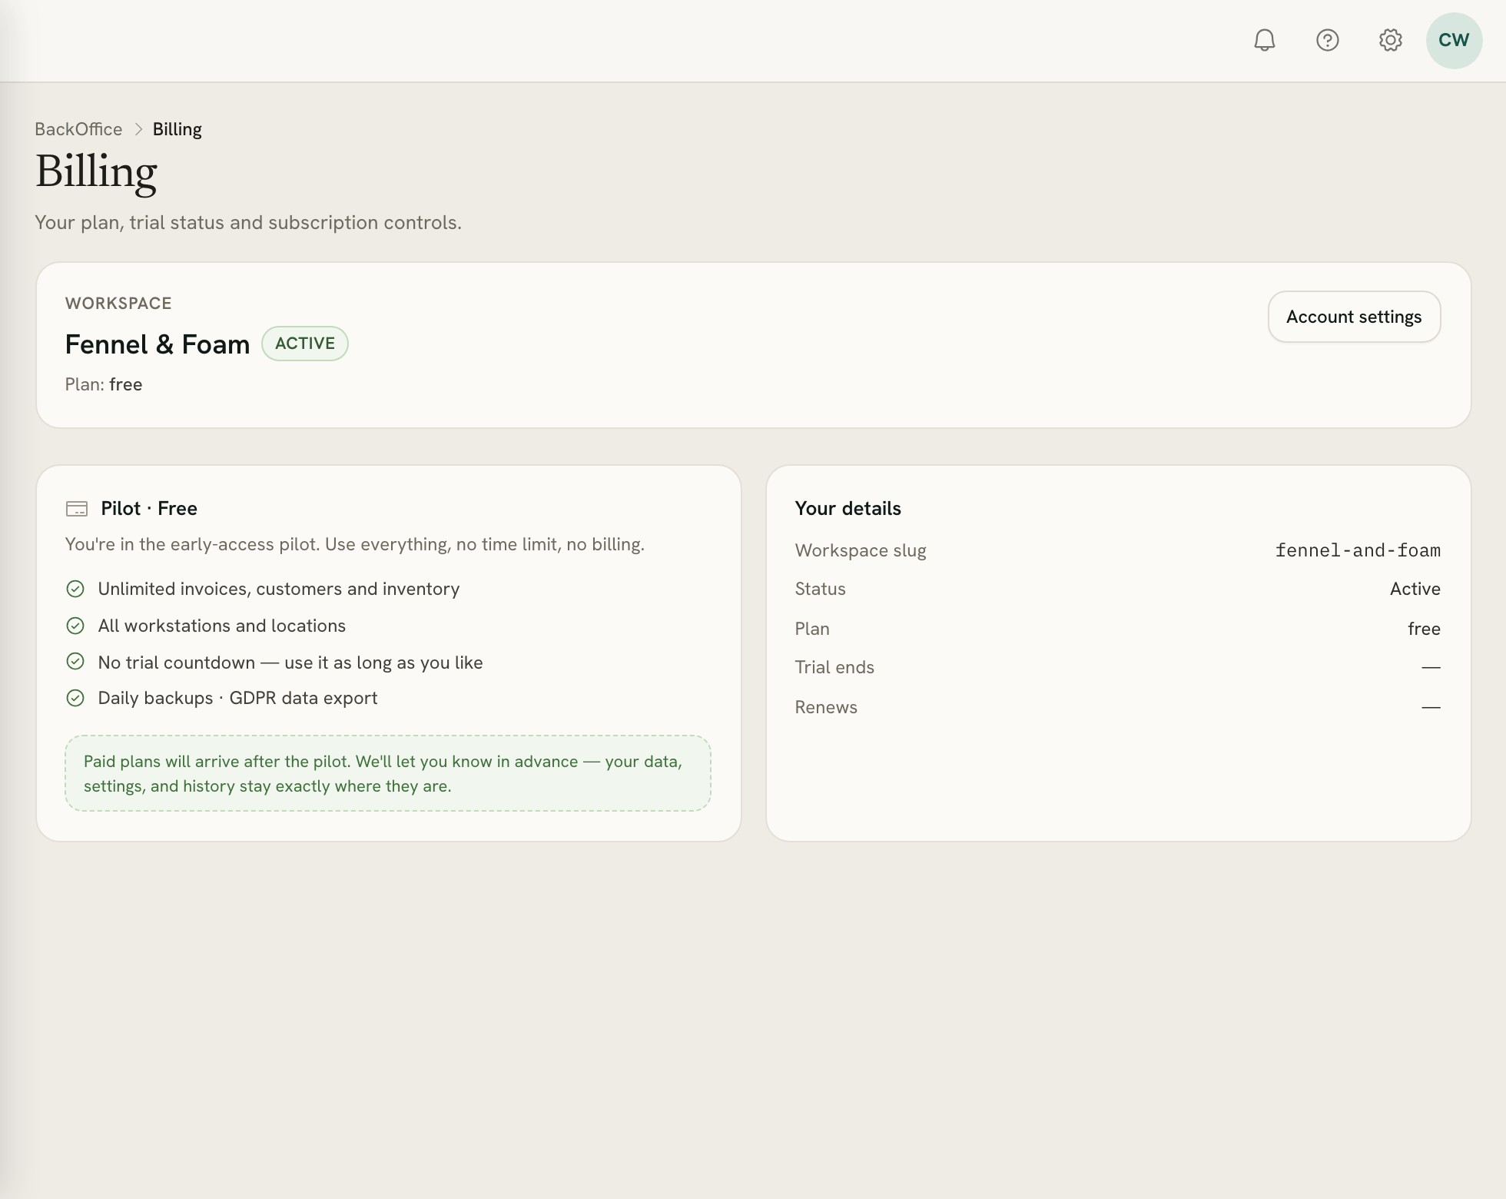Image resolution: width=1506 pixels, height=1199 pixels.
Task: Open the settings gear icon
Action: point(1390,40)
